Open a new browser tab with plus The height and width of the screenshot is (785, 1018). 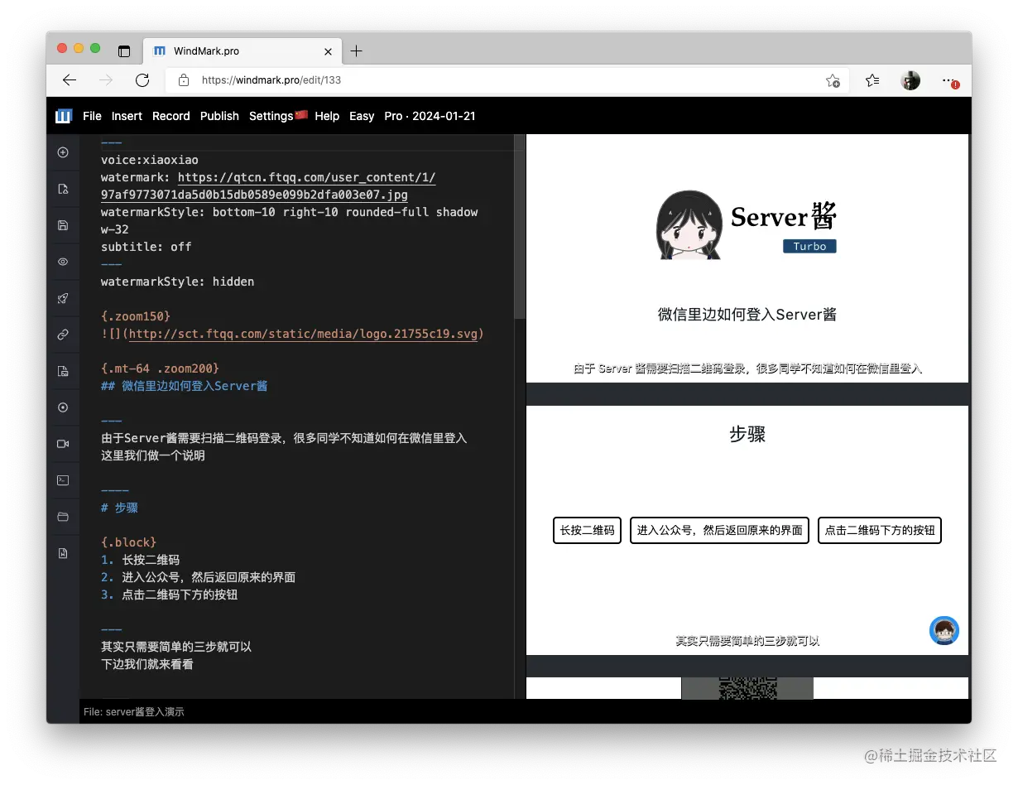[x=356, y=51]
